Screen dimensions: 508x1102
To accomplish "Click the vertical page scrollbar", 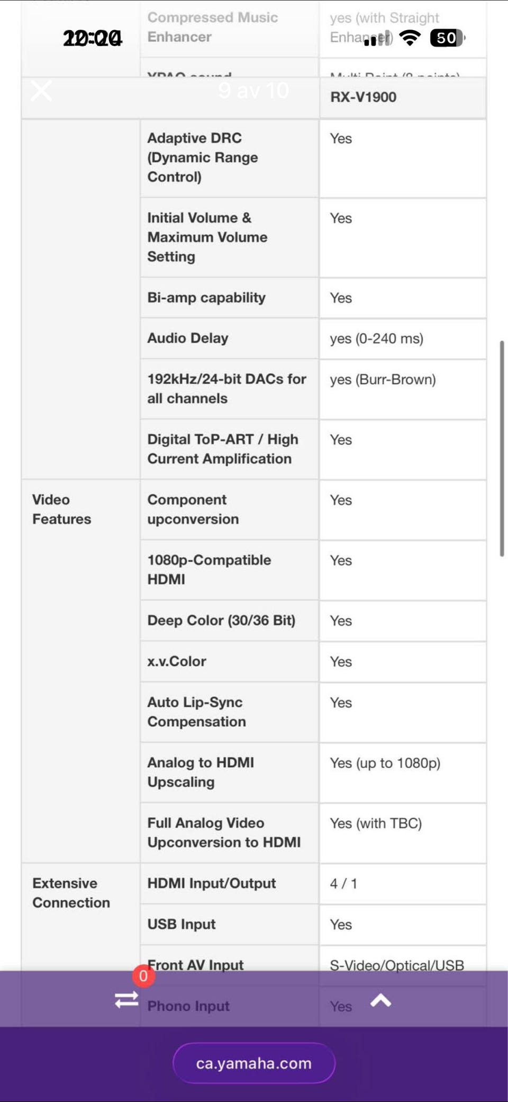I will click(x=502, y=448).
